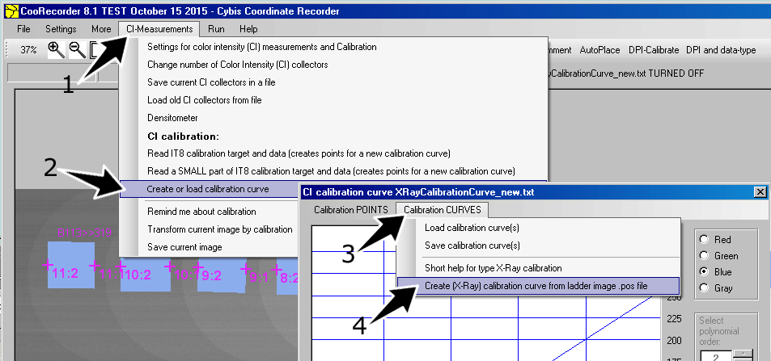Open the File menu

click(x=23, y=29)
